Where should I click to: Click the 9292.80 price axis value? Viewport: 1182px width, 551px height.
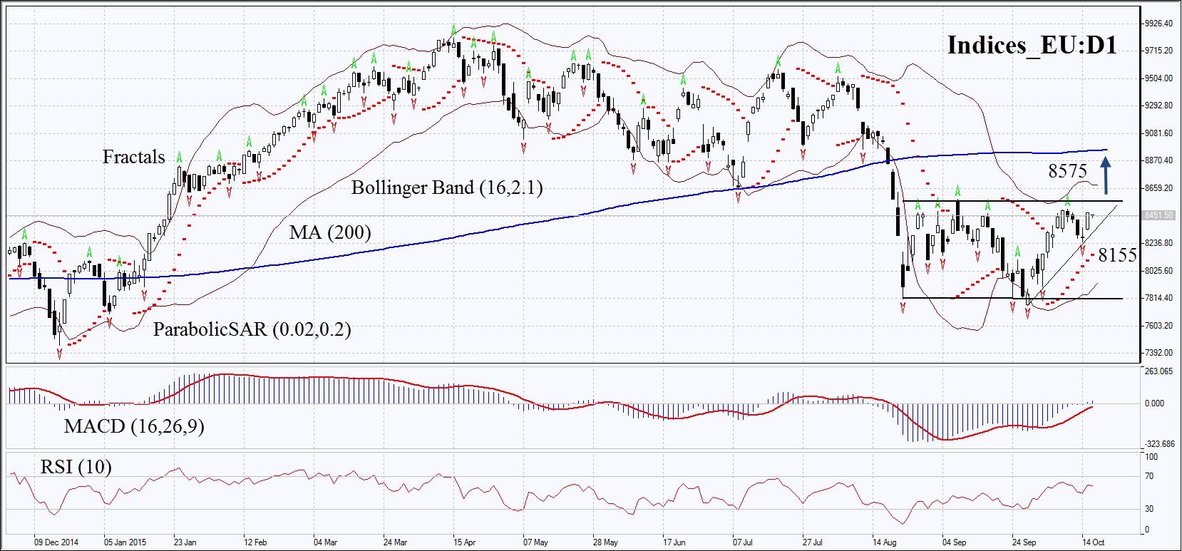click(1158, 105)
